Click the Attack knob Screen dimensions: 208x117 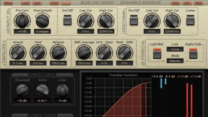18,53
